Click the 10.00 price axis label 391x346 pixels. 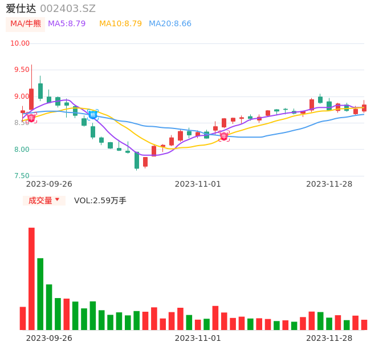(20, 43)
